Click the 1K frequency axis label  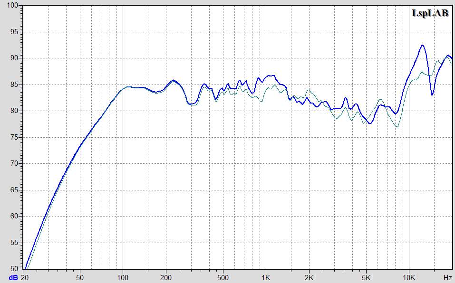click(266, 278)
